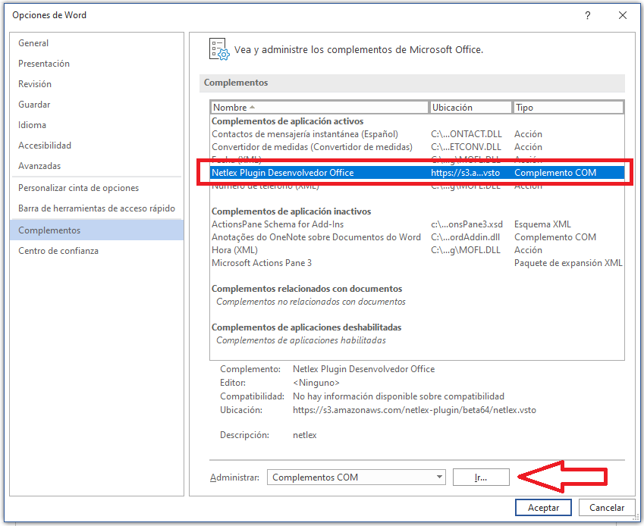Screen dimensions: 644x526
Task: Click the add-ins gear list icon
Action: tap(219, 50)
